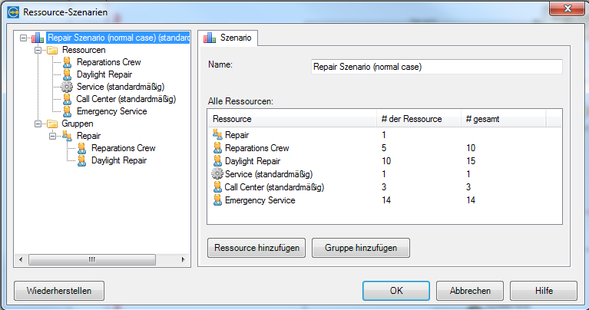The image size is (589, 310).
Task: Select Call Center in the tree
Action: (126, 99)
